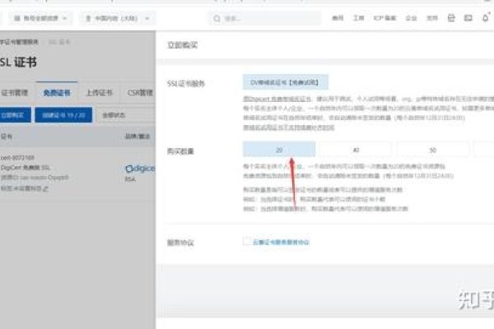Viewport: 494px width, 329px height.
Task: Click the breadcrumb certificate management service link
Action: click(x=19, y=42)
